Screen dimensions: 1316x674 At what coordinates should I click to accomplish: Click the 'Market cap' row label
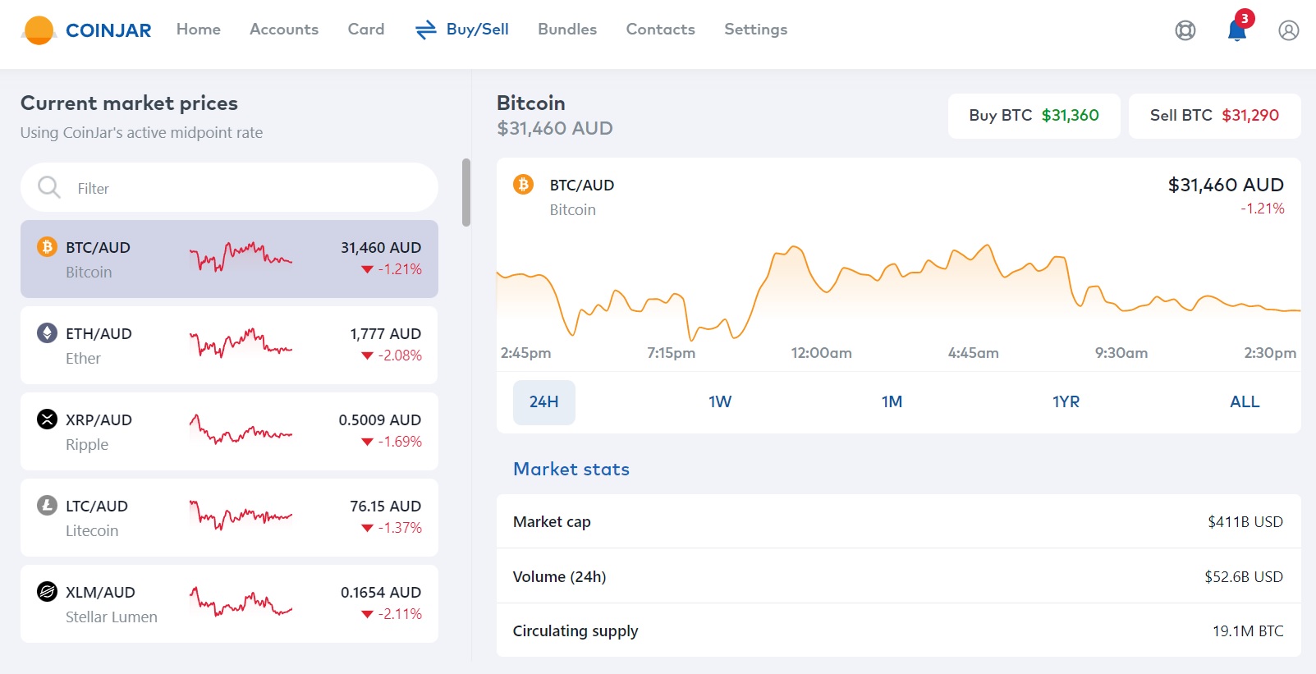552,522
